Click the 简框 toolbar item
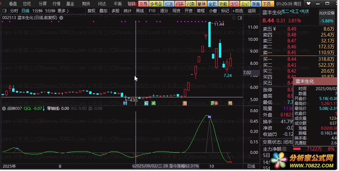 pos(201,11)
